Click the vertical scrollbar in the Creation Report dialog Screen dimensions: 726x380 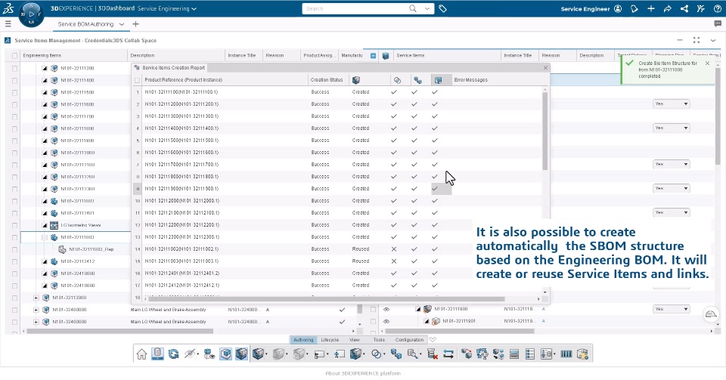click(545, 131)
